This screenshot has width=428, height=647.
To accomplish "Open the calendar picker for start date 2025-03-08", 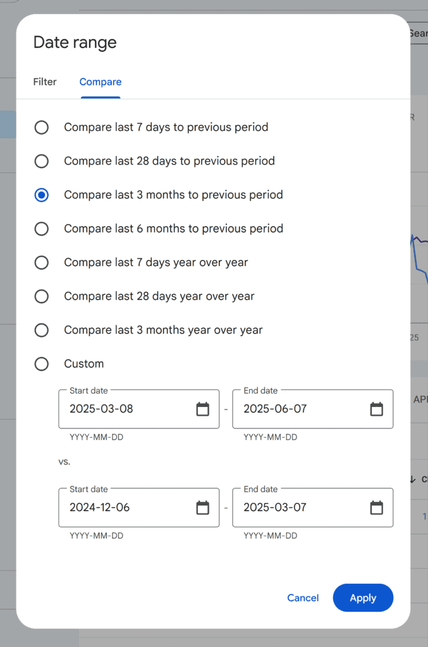I will 202,409.
